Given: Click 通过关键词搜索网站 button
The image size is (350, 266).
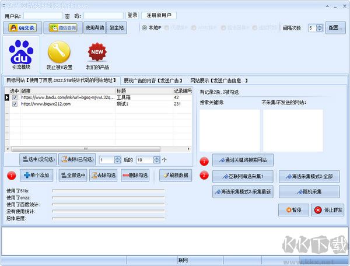Looking at the screenshot, I should 243,160.
